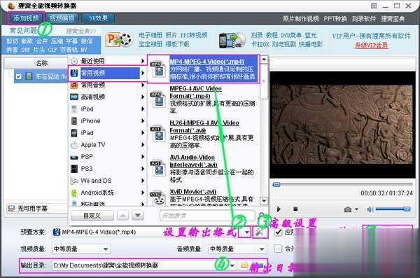The width and height of the screenshot is (420, 278).
Task: Click the iPad category icon
Action: click(x=74, y=133)
